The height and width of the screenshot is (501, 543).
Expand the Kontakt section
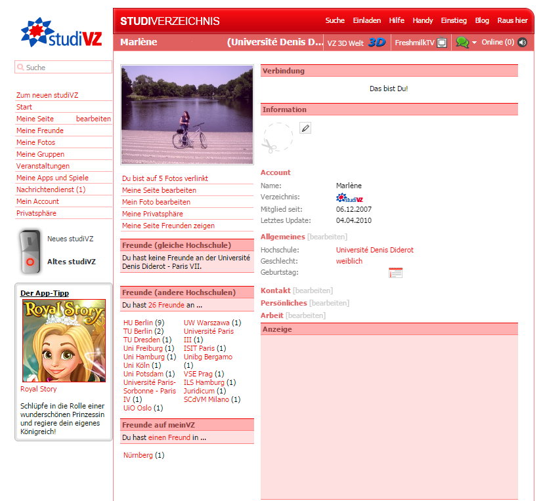coord(276,291)
